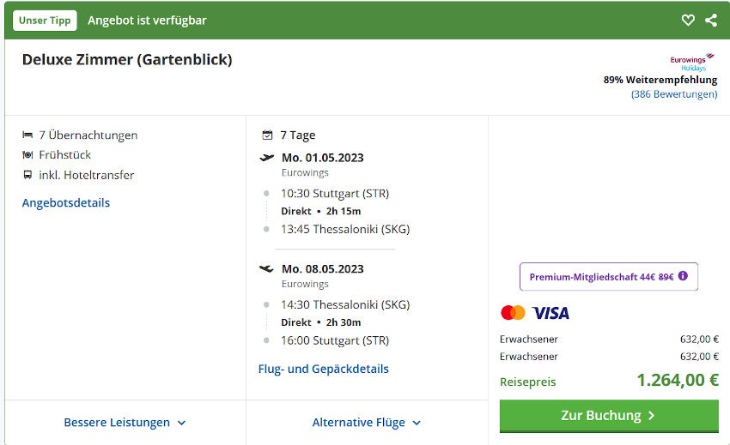Click the calendar icon beside 7 Tage
This screenshot has height=445, width=730.
pos(267,135)
